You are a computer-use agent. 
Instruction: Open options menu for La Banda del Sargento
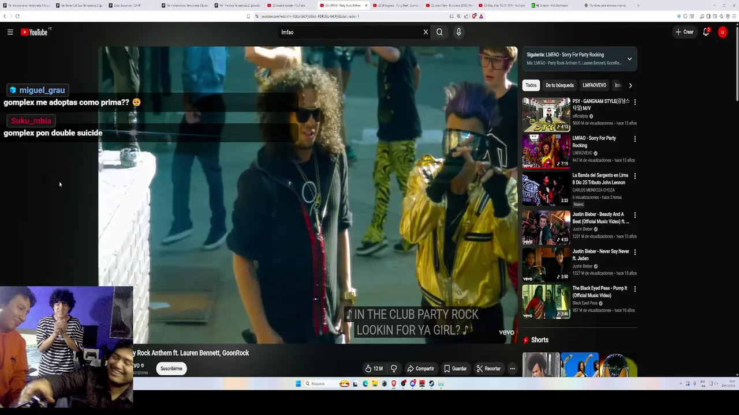coord(635,176)
